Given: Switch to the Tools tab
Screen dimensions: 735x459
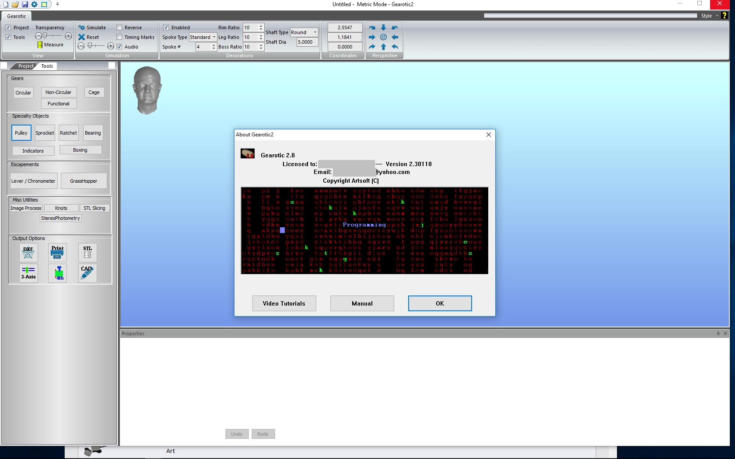Looking at the screenshot, I should click(47, 66).
